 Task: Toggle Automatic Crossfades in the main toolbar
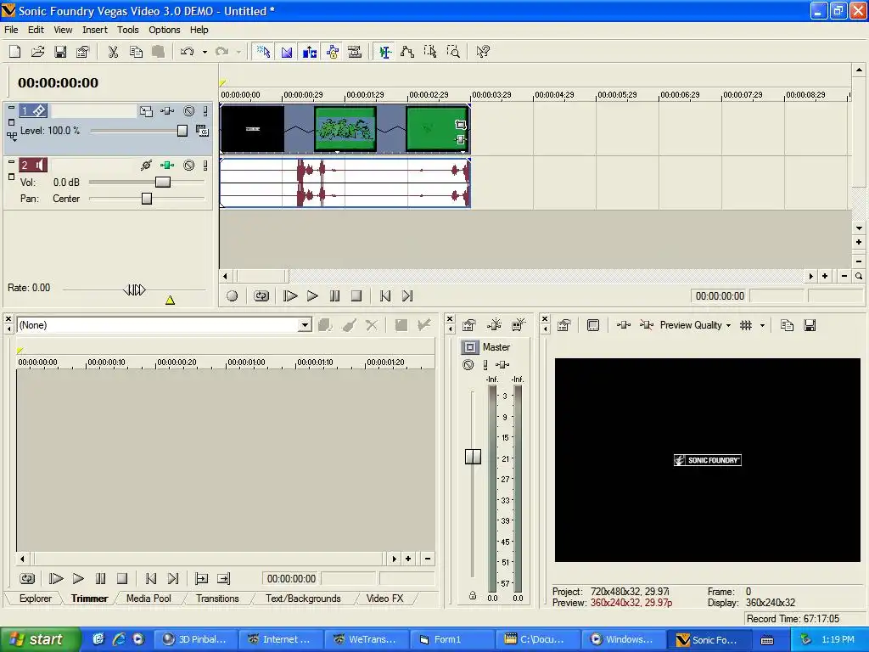tap(287, 52)
